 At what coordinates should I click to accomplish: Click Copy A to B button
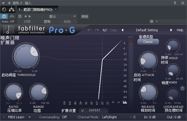114,30
